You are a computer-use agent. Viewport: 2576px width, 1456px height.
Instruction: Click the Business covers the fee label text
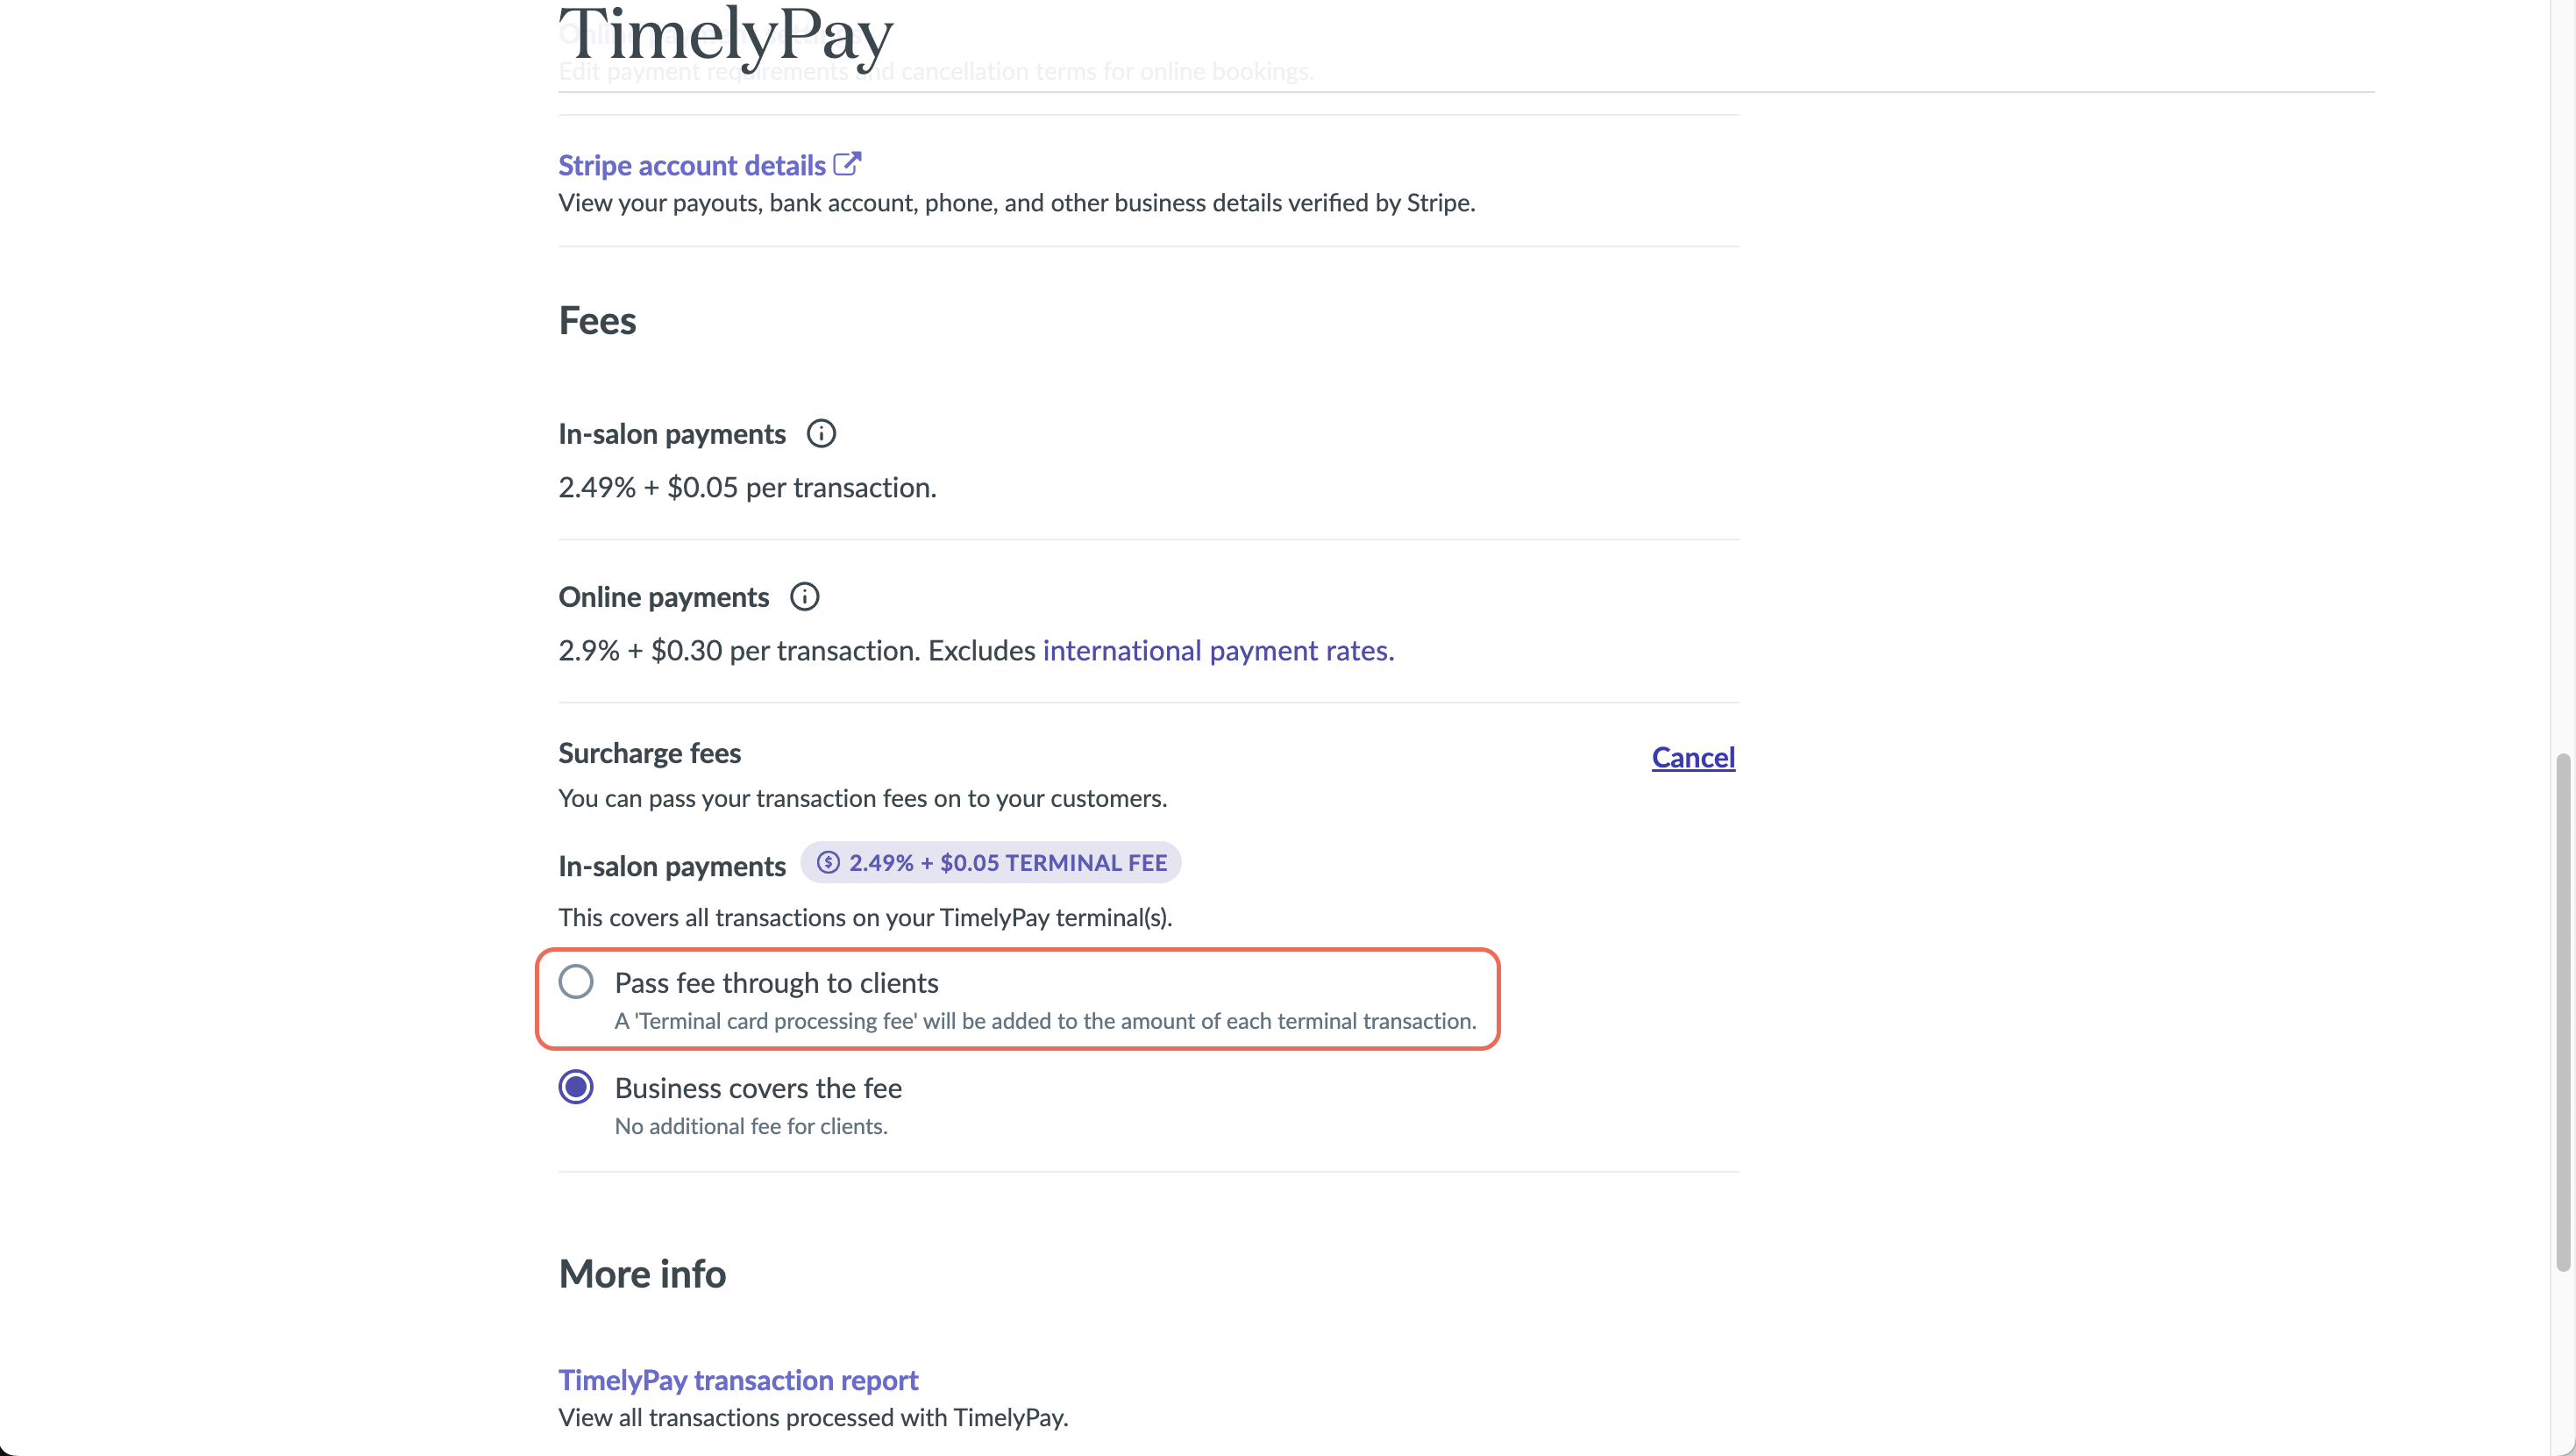pyautogui.click(x=758, y=1088)
